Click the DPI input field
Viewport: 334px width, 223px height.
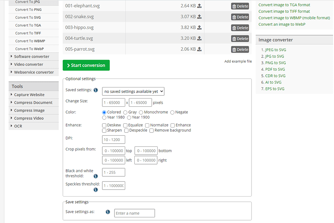(x=113, y=140)
